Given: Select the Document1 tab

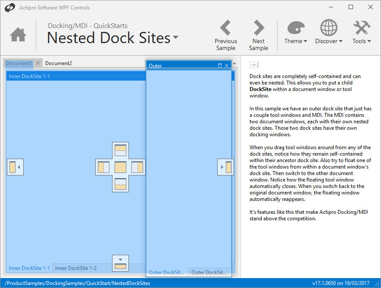Looking at the screenshot, I should coord(19,63).
